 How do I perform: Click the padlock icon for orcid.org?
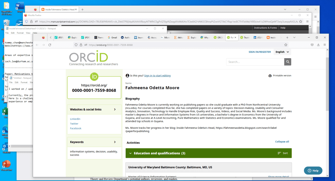point(81,45)
